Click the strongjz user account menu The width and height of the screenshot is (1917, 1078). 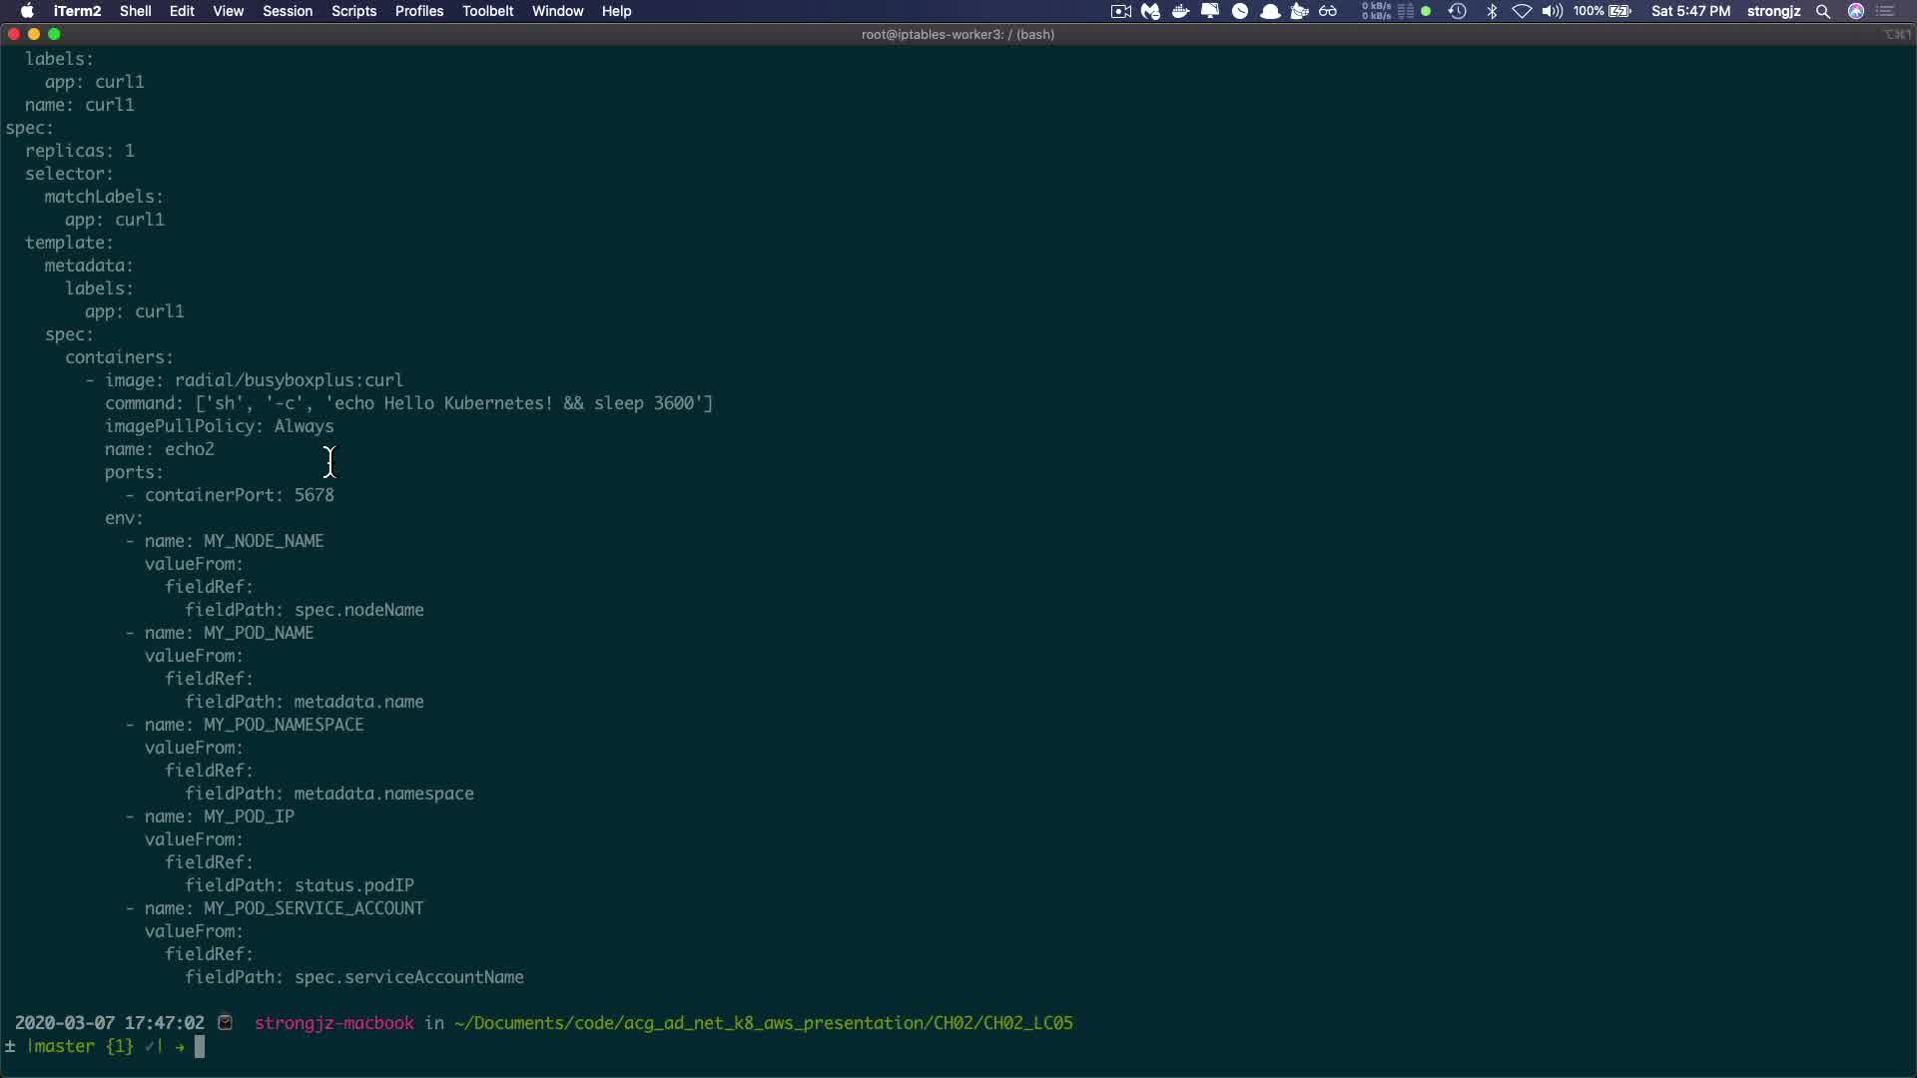pos(1773,11)
